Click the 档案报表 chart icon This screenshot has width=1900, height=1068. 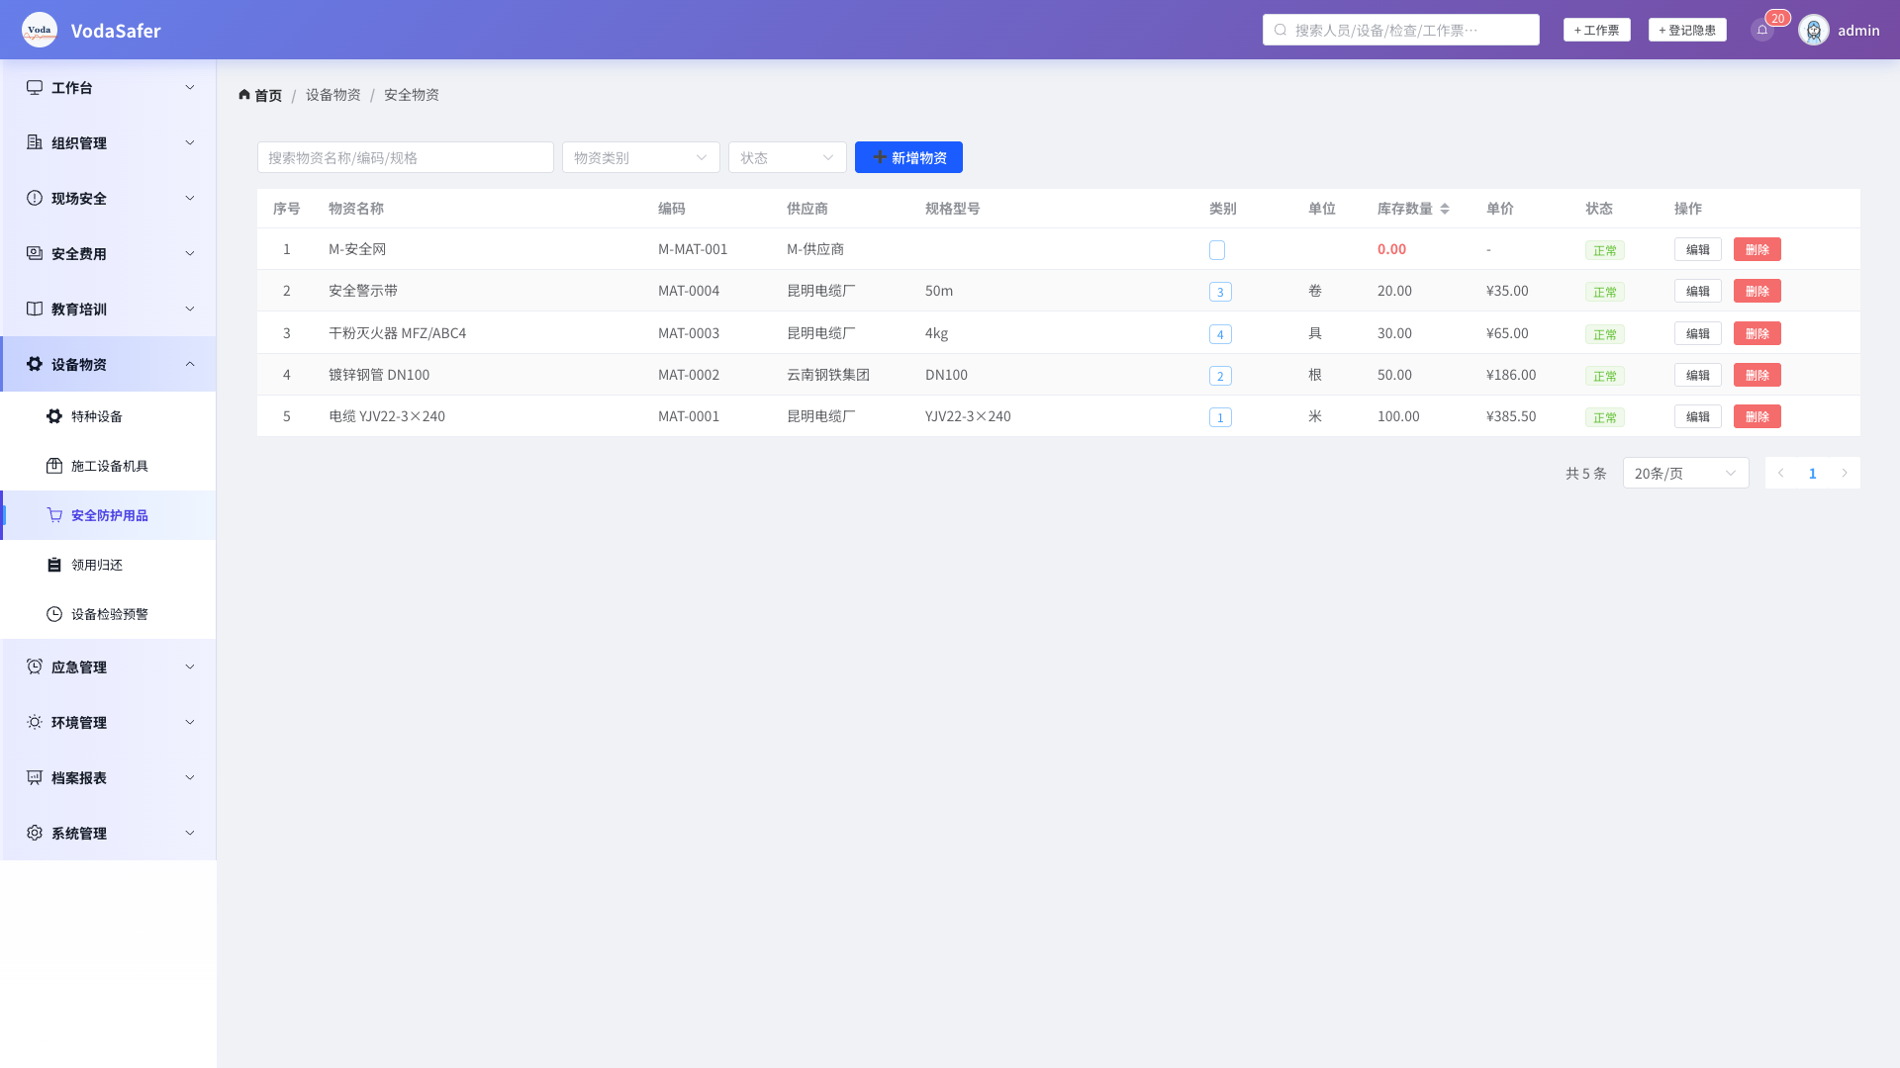[x=35, y=777]
